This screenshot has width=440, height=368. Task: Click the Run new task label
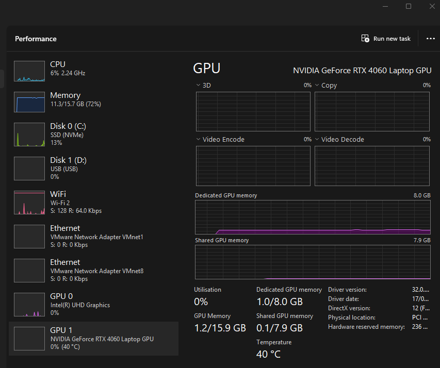click(392, 39)
